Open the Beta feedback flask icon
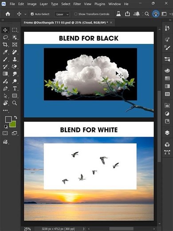The height and width of the screenshot is (231, 173). [118, 14]
